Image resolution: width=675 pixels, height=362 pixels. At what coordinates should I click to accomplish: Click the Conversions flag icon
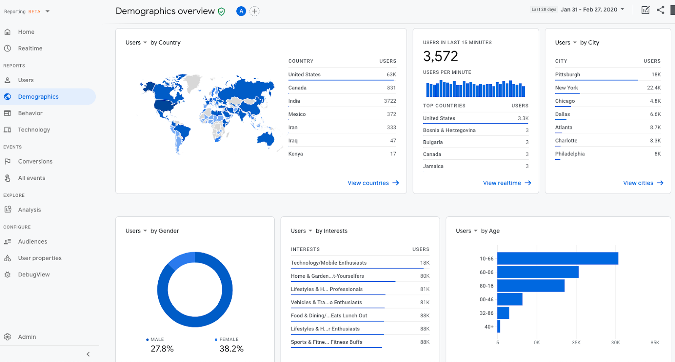click(8, 161)
